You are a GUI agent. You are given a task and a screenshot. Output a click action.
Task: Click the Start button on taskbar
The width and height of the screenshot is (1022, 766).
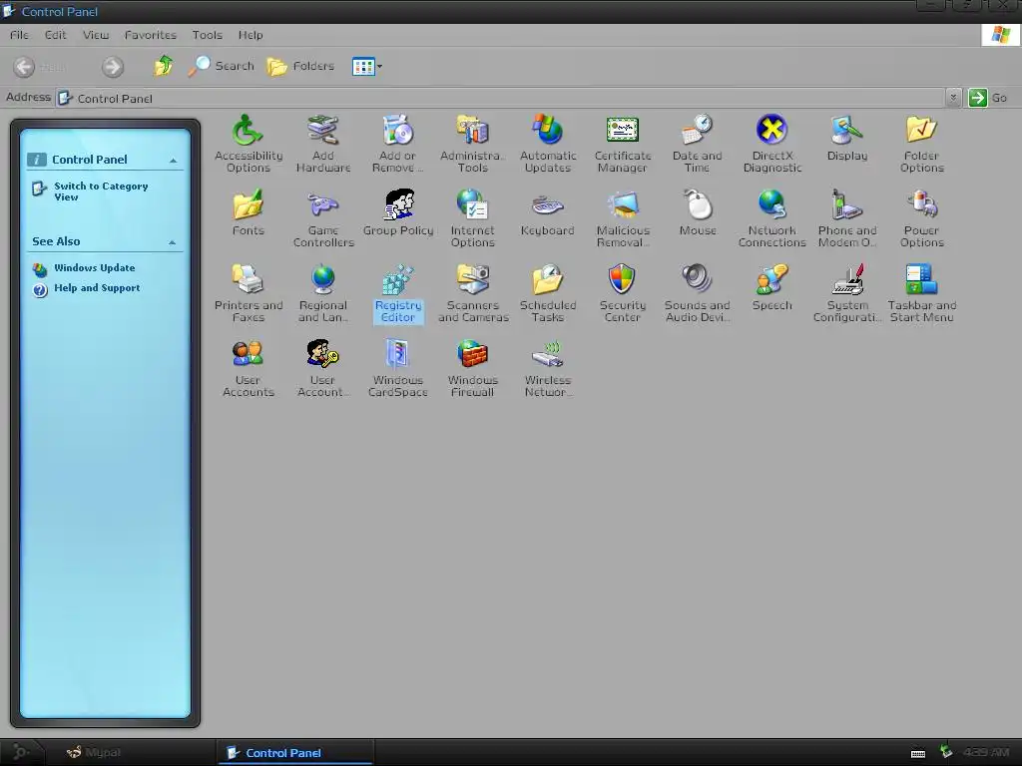click(x=21, y=752)
